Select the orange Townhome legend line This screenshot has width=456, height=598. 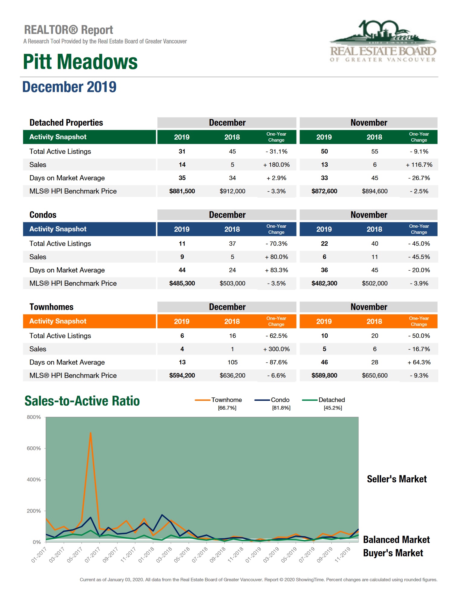coord(203,400)
